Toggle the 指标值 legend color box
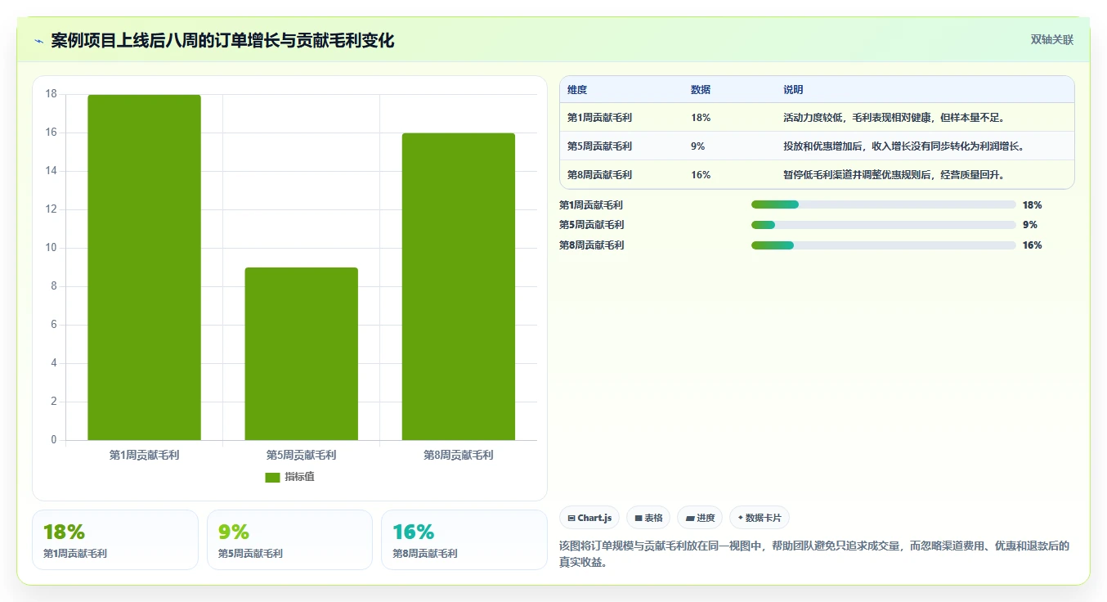 [272, 478]
